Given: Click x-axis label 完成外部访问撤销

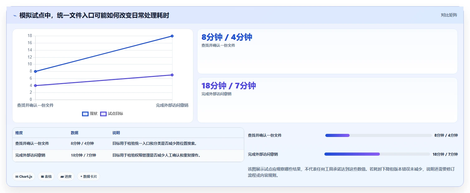Looking at the screenshot, I should point(172,106).
